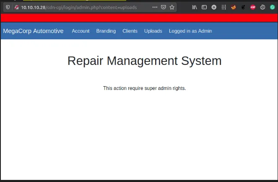Click the green Grammarly extension icon
The image size is (278, 182).
click(272, 7)
